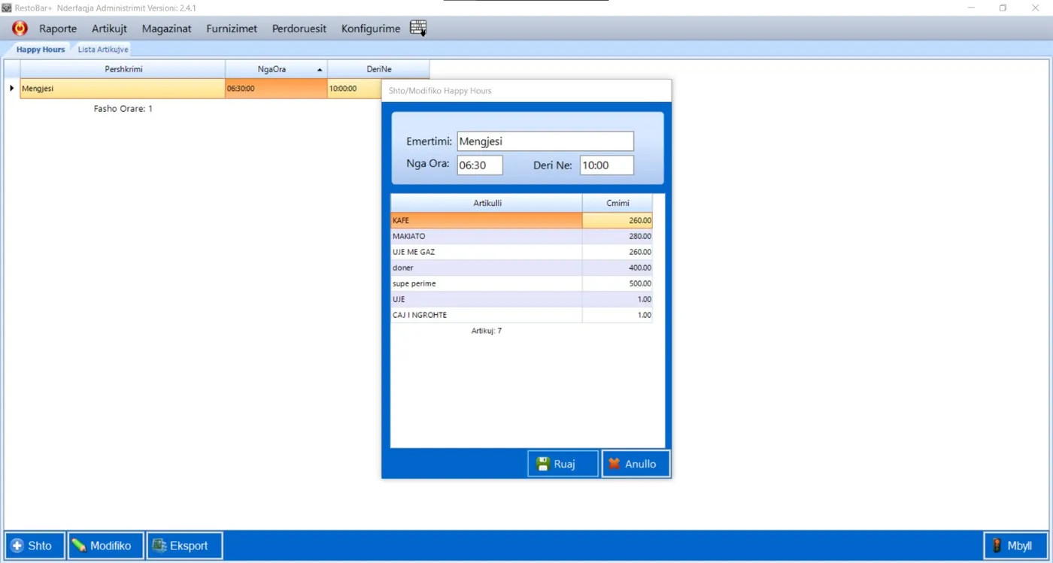The width and height of the screenshot is (1053, 563).
Task: Open the Raporte menu
Action: click(x=58, y=29)
